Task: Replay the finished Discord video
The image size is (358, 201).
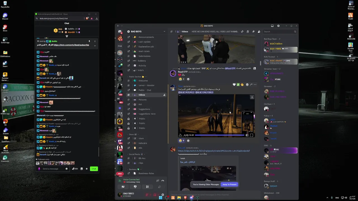Action: pyautogui.click(x=181, y=135)
